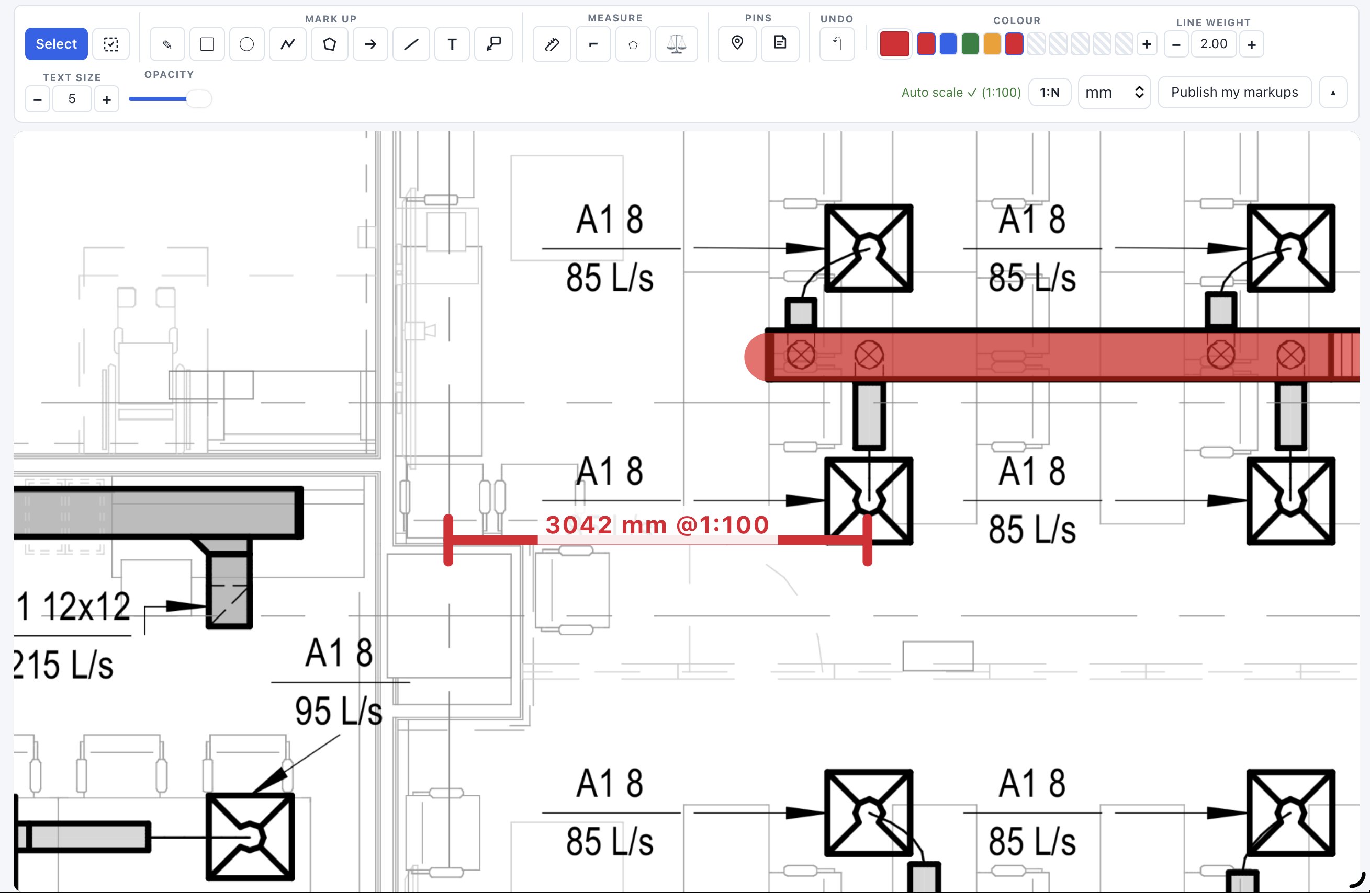Viewport: 1370px width, 893px height.
Task: Pick the blue colour swatch
Action: point(948,44)
